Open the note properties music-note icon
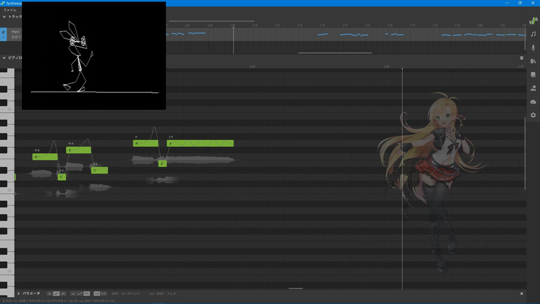The width and height of the screenshot is (540, 304). pyautogui.click(x=533, y=34)
